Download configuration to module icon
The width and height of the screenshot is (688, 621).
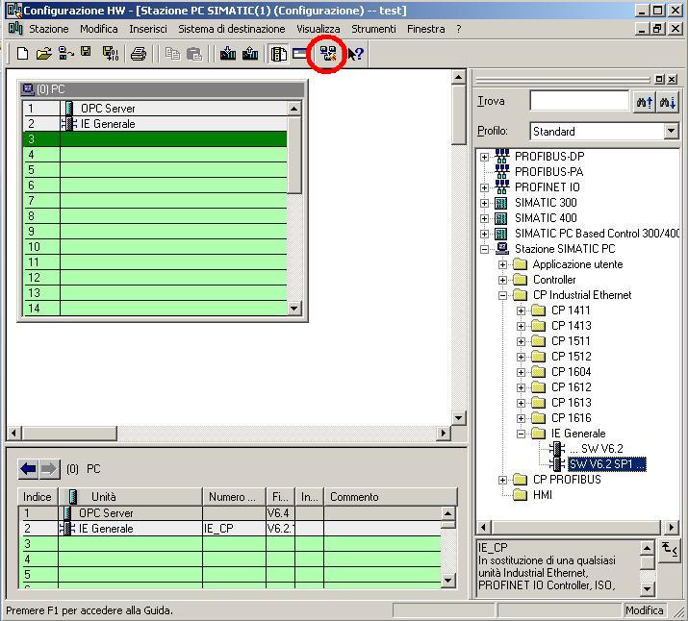228,54
